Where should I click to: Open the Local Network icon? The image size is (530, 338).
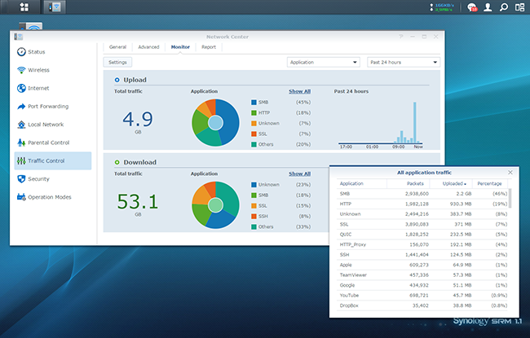20,125
